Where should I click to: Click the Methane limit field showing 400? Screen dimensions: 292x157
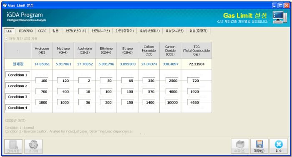(x=63, y=91)
